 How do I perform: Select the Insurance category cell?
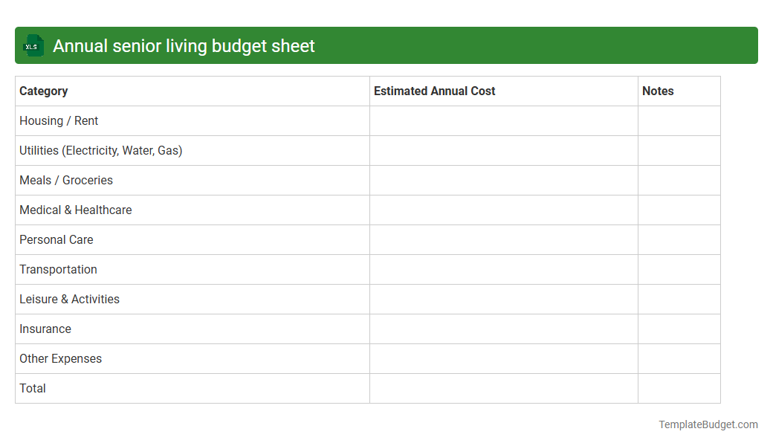coord(45,329)
